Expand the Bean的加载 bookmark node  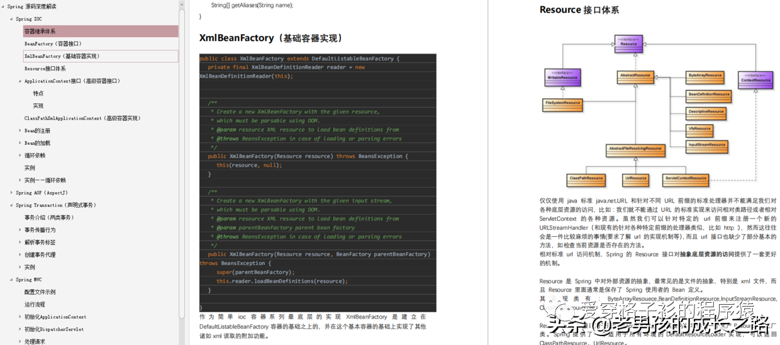(x=19, y=143)
